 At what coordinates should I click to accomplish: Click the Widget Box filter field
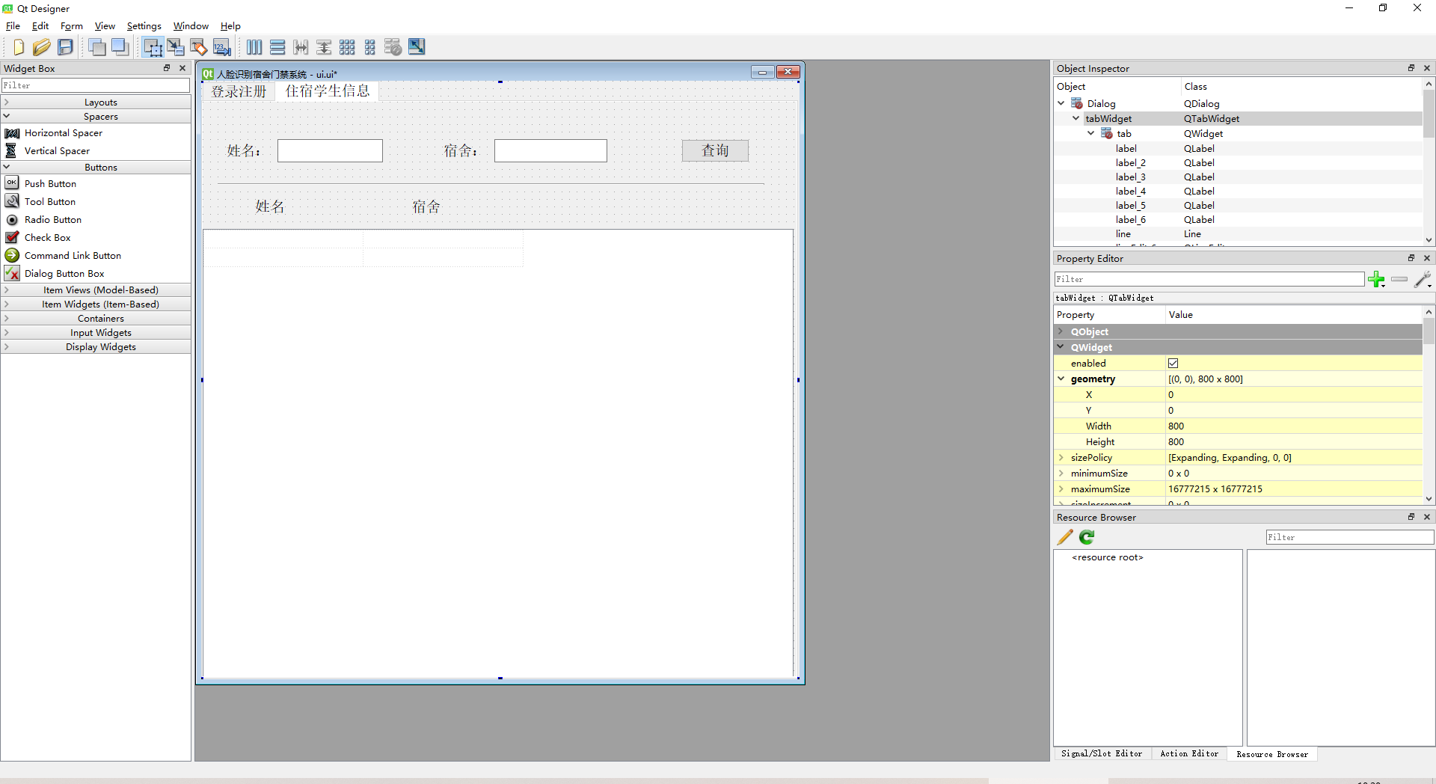[95, 86]
